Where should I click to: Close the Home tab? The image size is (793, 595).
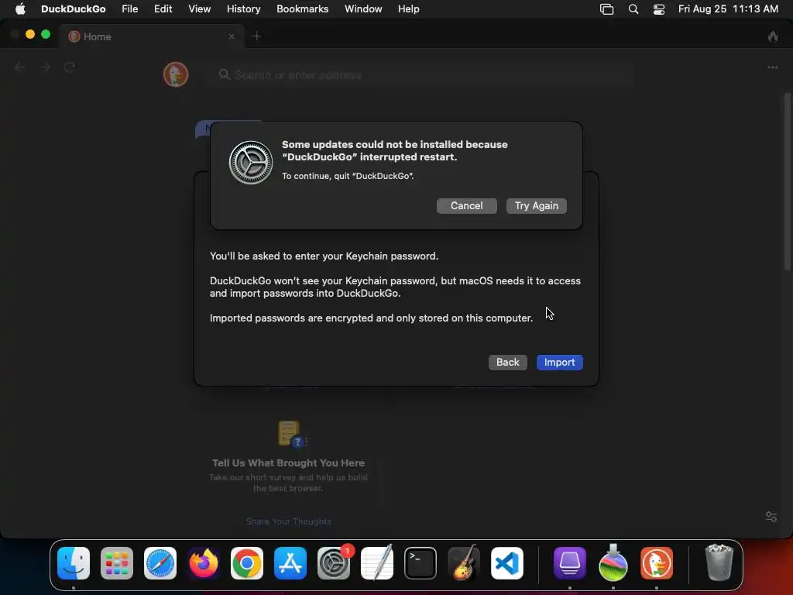point(232,36)
